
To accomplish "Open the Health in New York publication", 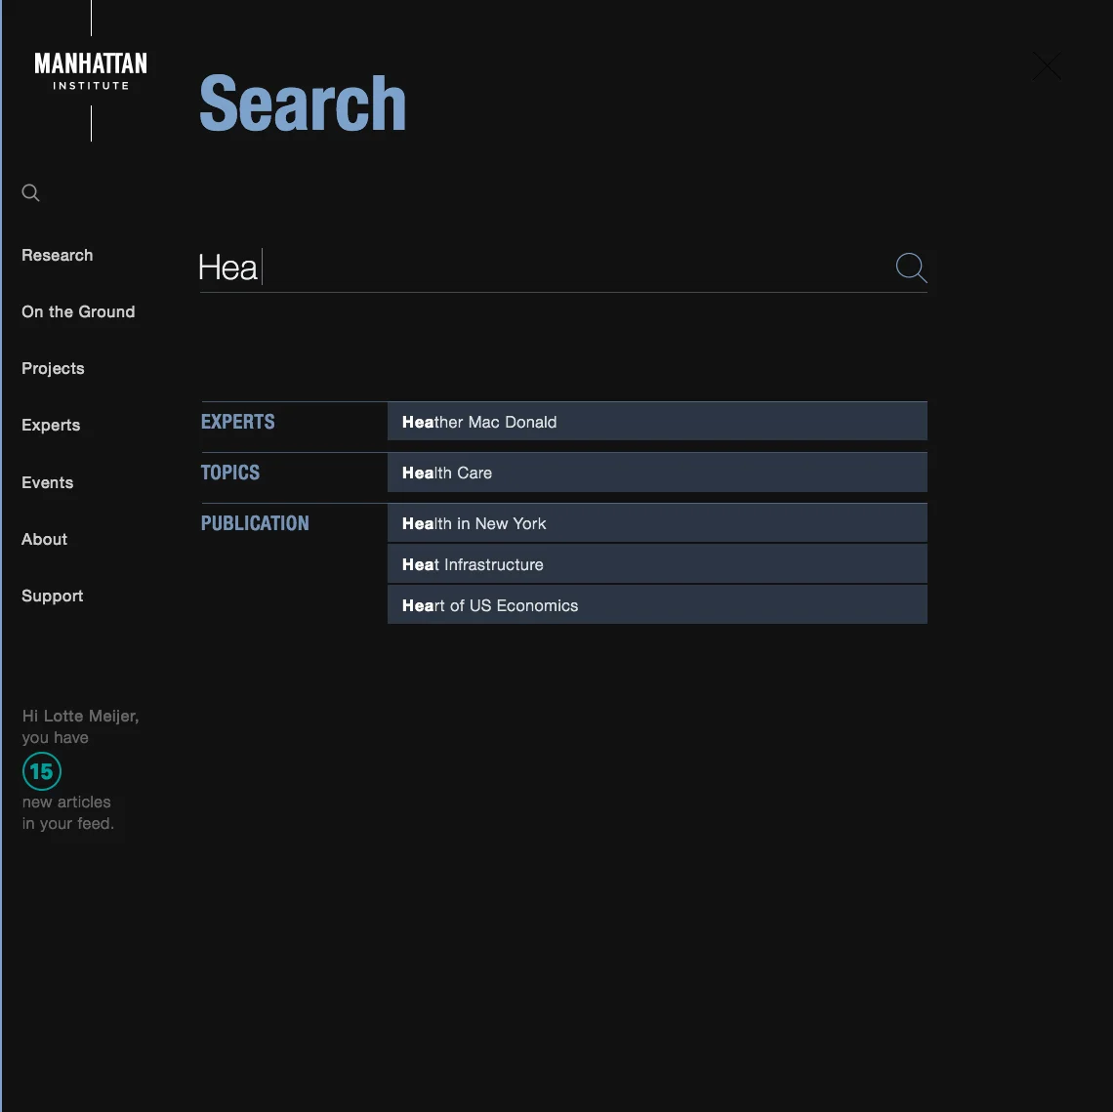I will (657, 523).
